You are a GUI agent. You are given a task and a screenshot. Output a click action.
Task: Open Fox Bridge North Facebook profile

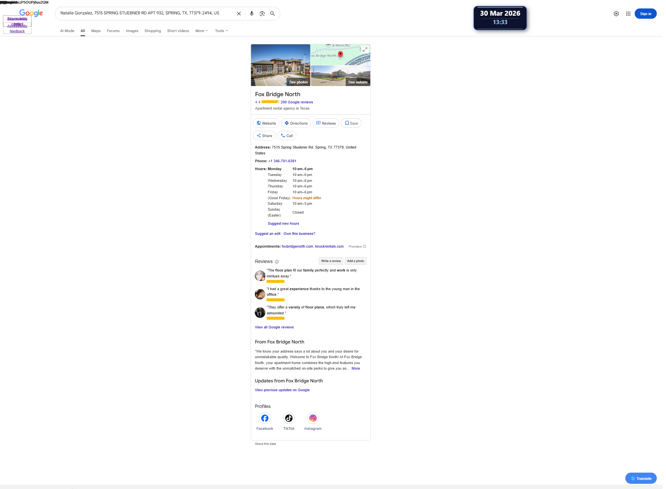click(x=265, y=418)
